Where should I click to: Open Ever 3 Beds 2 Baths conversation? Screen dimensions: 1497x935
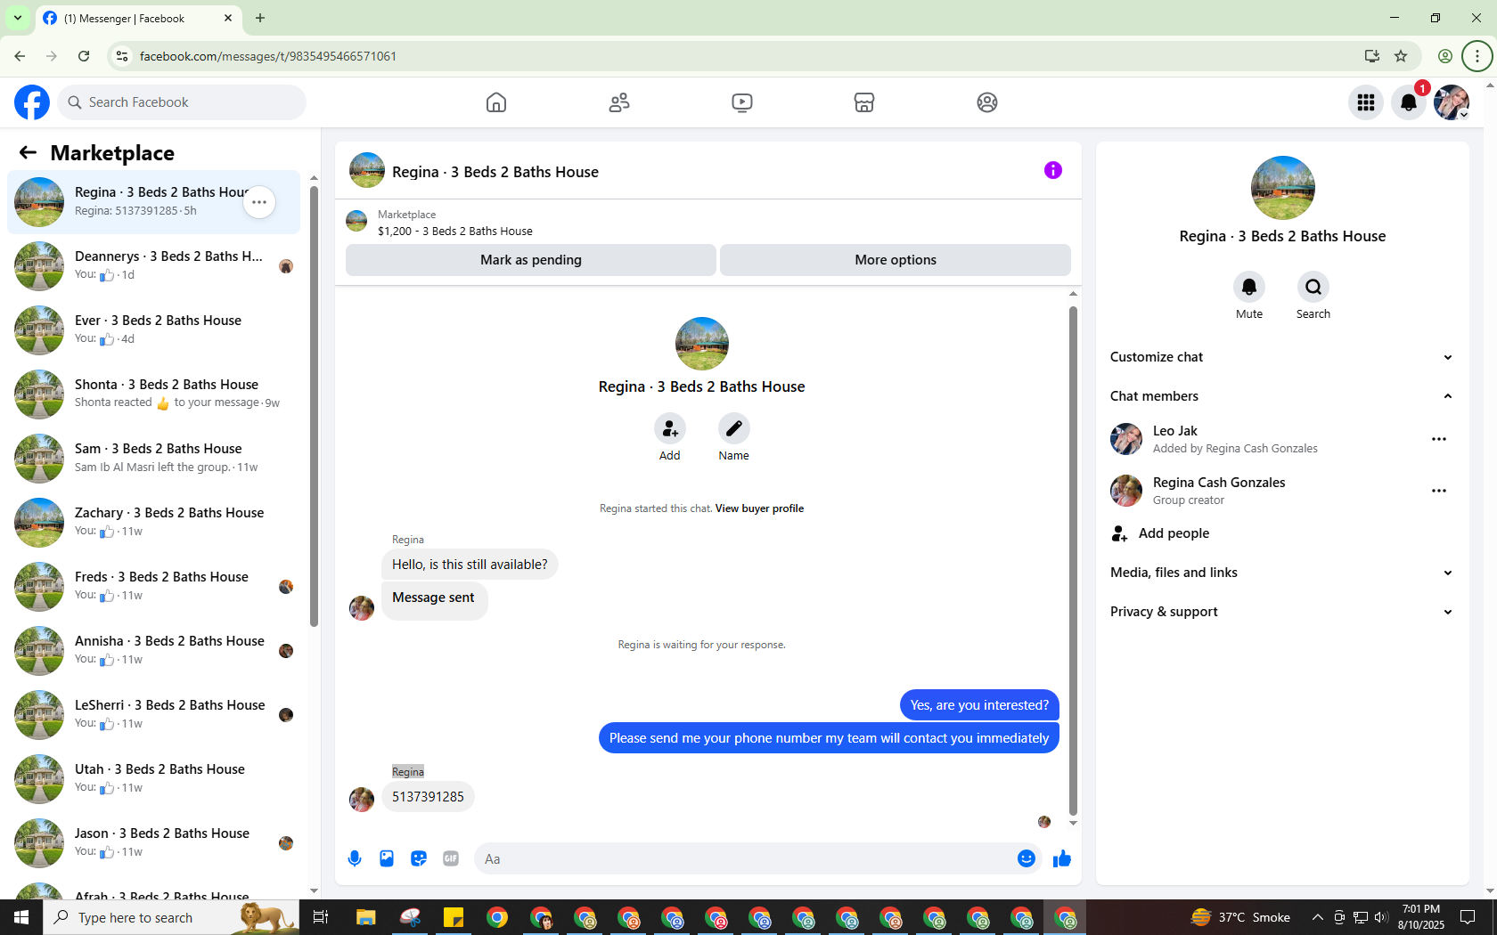tap(153, 330)
